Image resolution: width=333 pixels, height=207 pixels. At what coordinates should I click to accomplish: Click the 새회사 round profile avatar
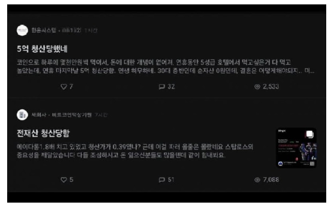pos(22,114)
